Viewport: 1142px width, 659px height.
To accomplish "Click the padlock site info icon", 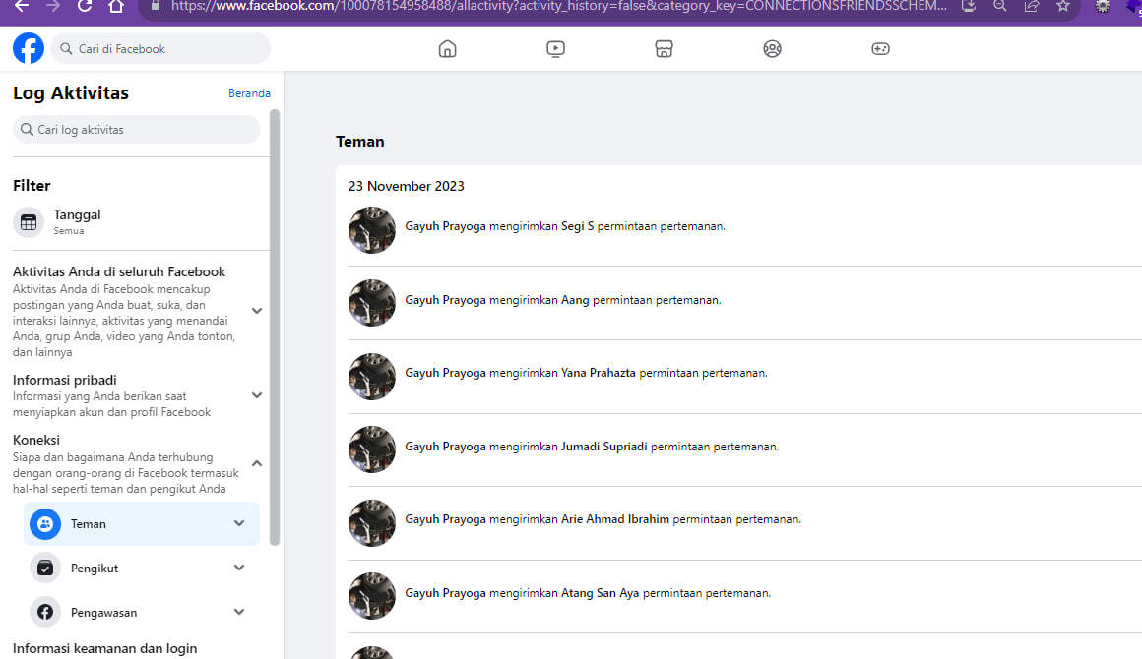I will 156,6.
